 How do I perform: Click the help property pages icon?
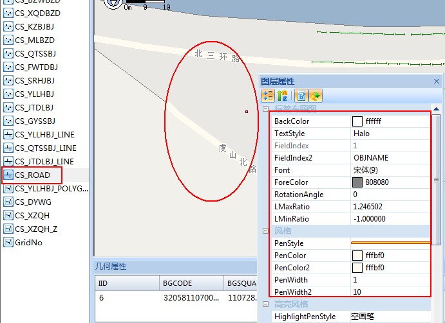[301, 96]
